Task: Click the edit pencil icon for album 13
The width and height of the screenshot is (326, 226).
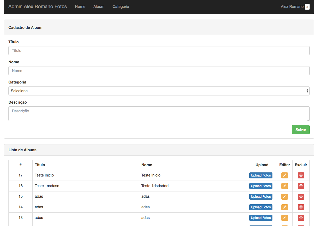Action: pyautogui.click(x=284, y=218)
